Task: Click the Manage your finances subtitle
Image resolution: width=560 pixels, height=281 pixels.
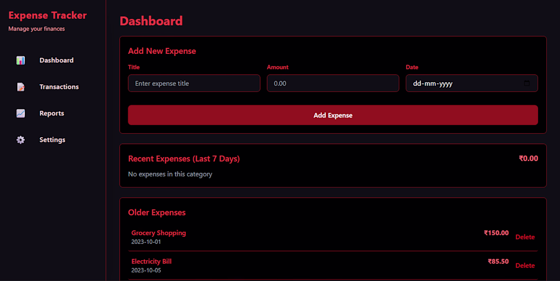Action: [37, 29]
